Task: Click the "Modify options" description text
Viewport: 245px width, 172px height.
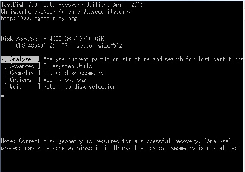Action: pos(64,80)
